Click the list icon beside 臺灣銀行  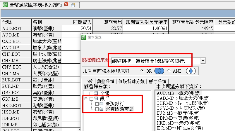tap(101, 104)
